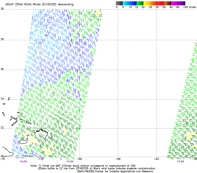This screenshot has height=173, width=197.
Task: Click the 'Times are GMT' note line
Action: tap(83, 166)
